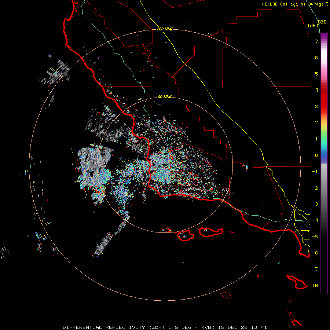Click the DZD product label above the scale
The height and width of the screenshot is (330, 330).
(x=322, y=22)
